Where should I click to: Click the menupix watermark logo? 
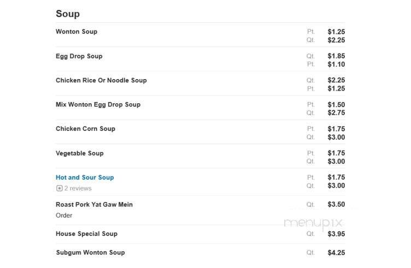tap(313, 223)
